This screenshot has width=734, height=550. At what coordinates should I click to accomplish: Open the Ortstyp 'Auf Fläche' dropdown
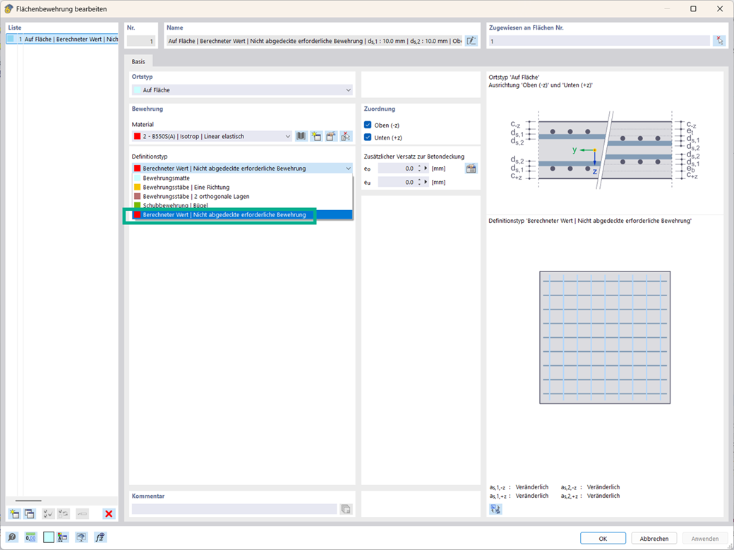[242, 90]
